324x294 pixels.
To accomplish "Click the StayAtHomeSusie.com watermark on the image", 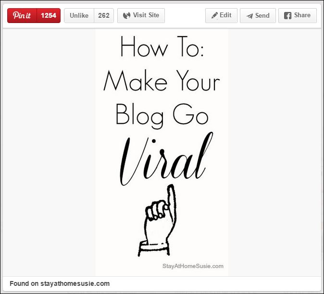I will pyautogui.click(x=192, y=266).
